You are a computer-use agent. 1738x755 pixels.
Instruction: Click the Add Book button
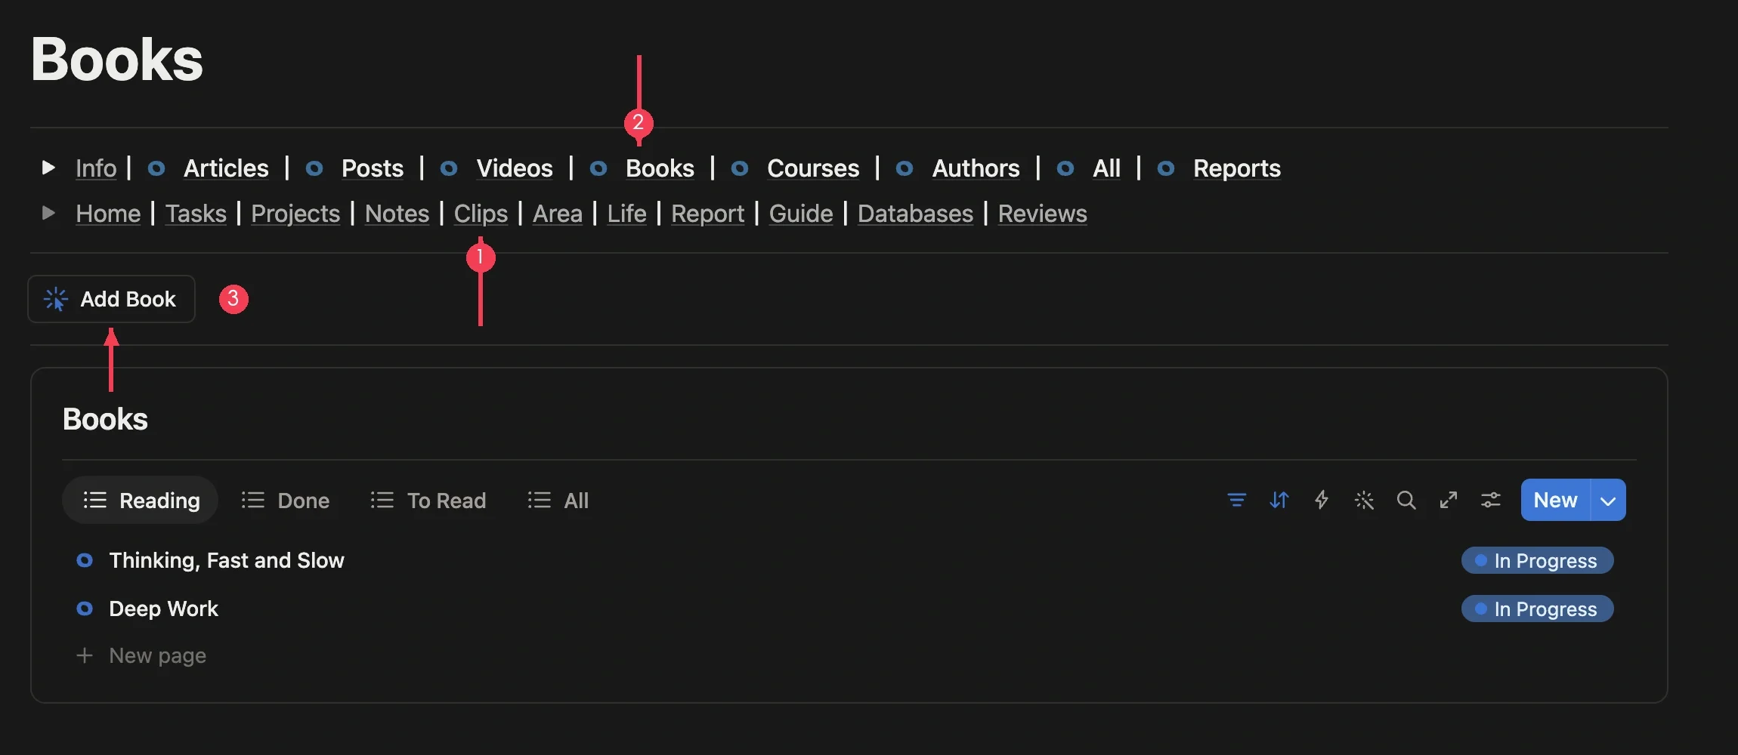(x=111, y=299)
